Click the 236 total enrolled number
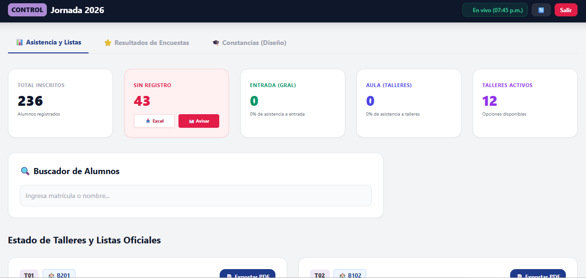Viewport: 586px width, 278px height. (x=30, y=101)
